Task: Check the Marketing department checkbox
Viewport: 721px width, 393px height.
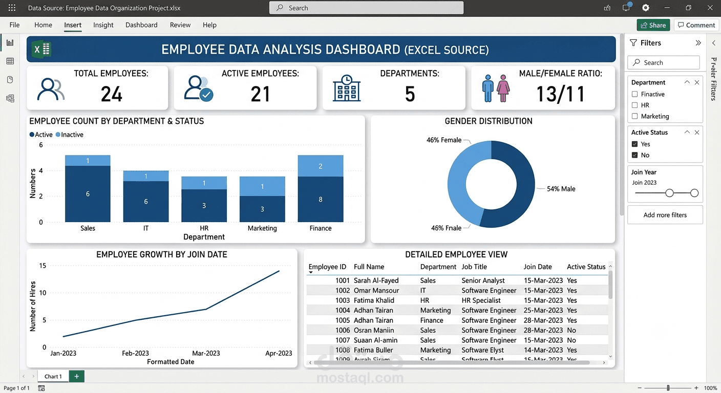Action: tap(635, 116)
